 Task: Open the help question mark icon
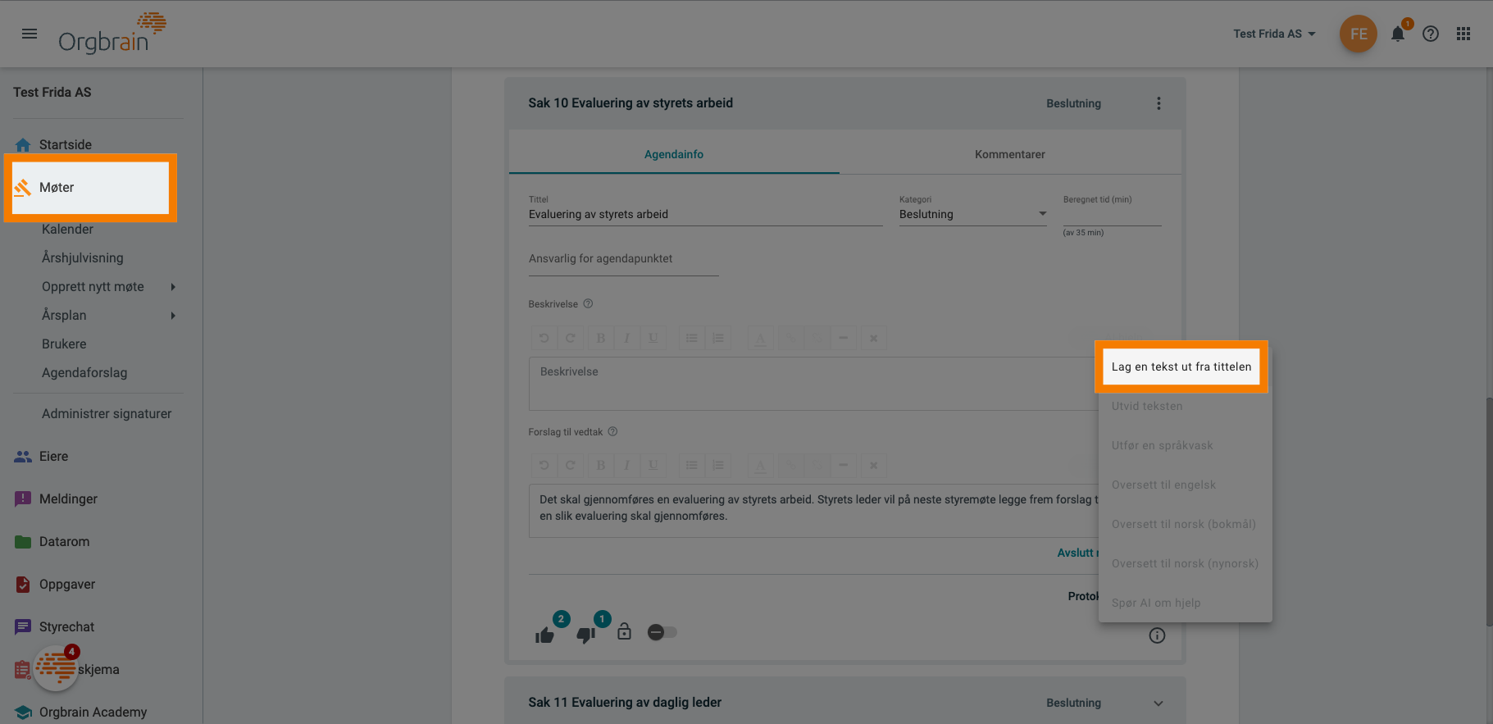click(1431, 34)
